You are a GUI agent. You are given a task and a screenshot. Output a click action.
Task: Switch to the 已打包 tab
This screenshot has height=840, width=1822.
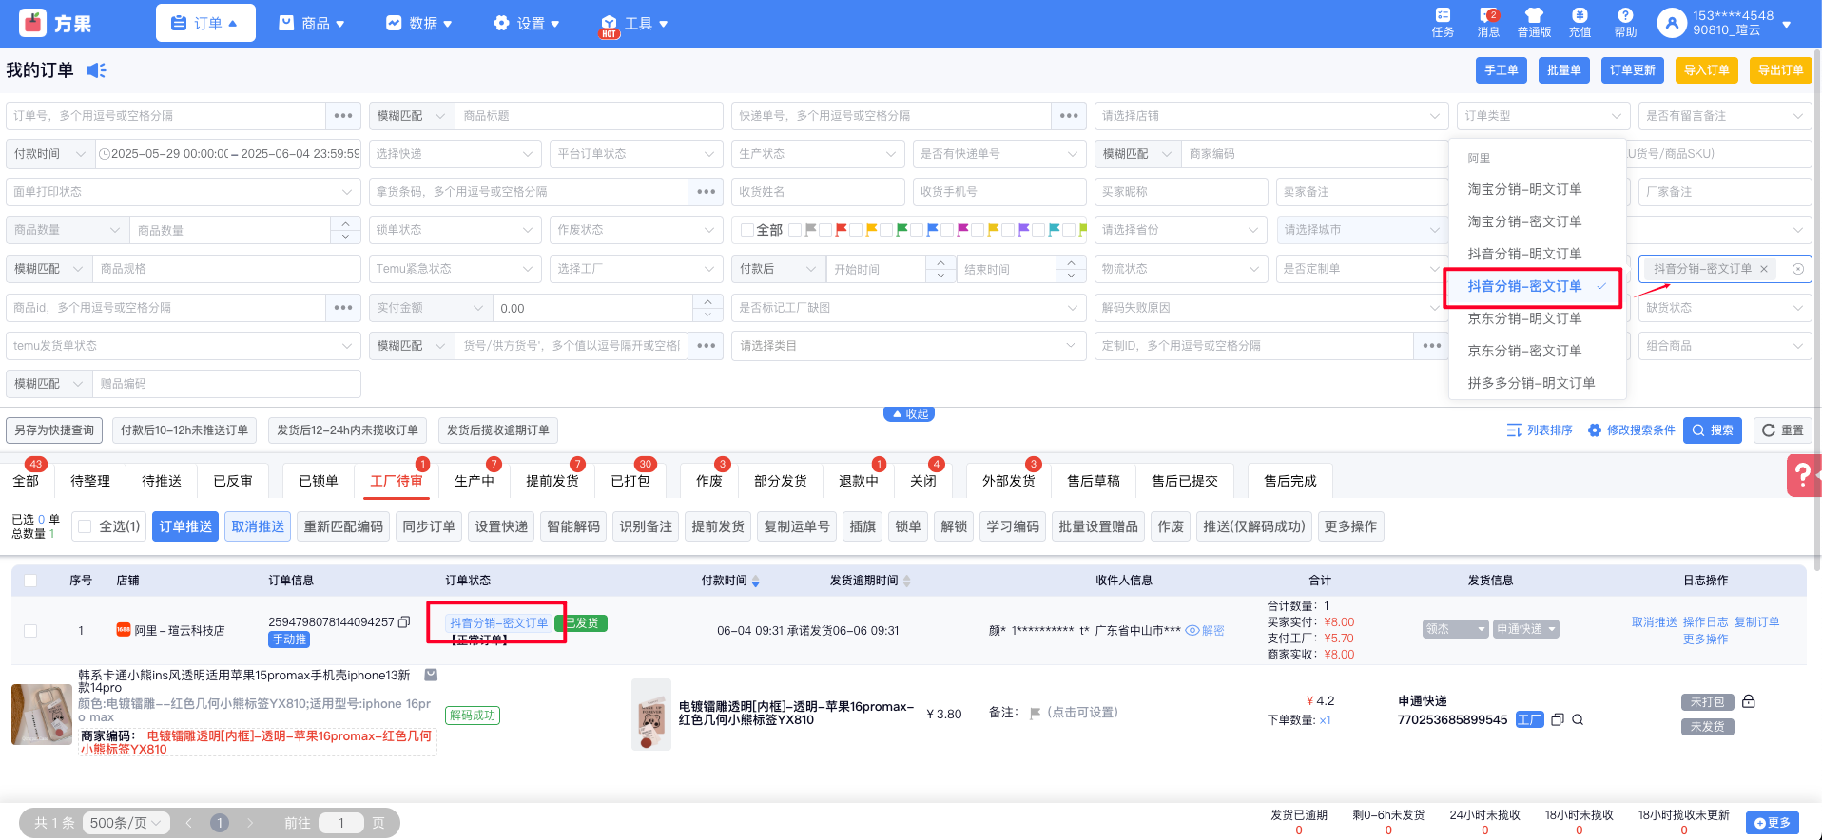(x=630, y=481)
